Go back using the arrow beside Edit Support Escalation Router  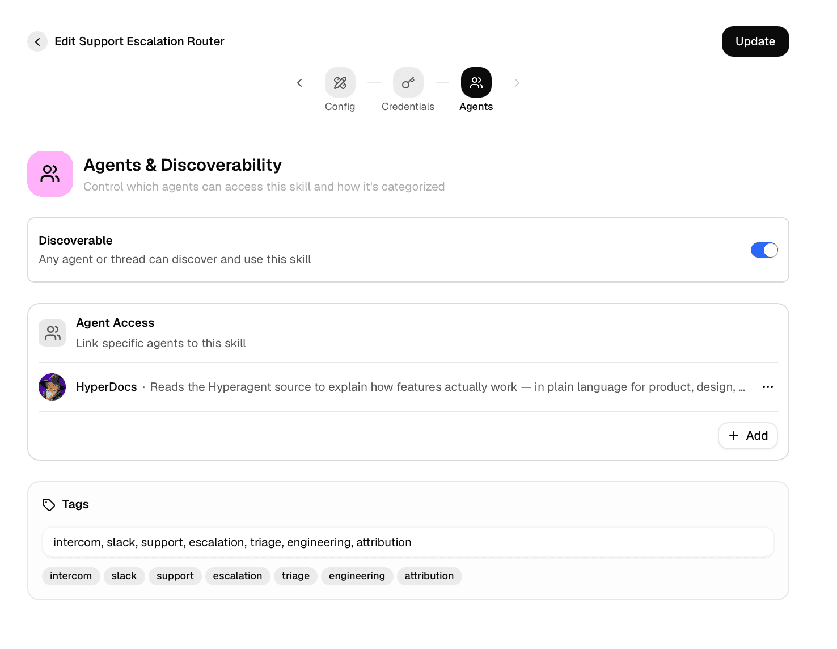tap(37, 41)
